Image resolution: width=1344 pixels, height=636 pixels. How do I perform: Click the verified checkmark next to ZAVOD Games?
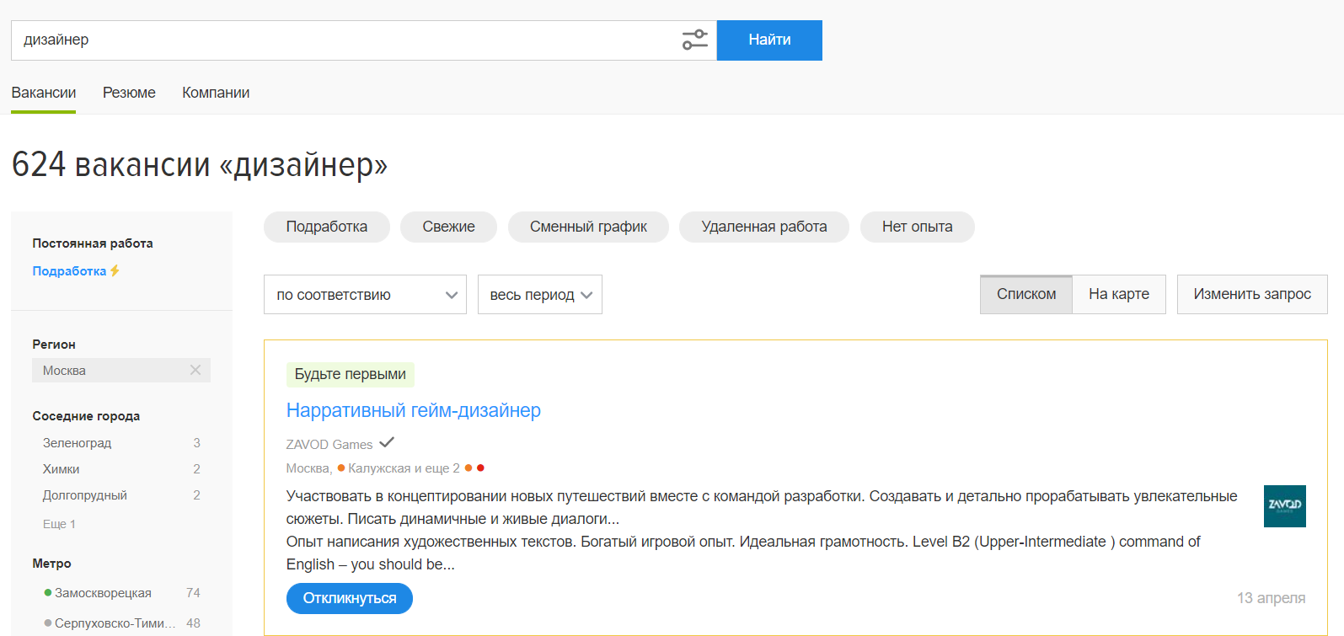[387, 442]
